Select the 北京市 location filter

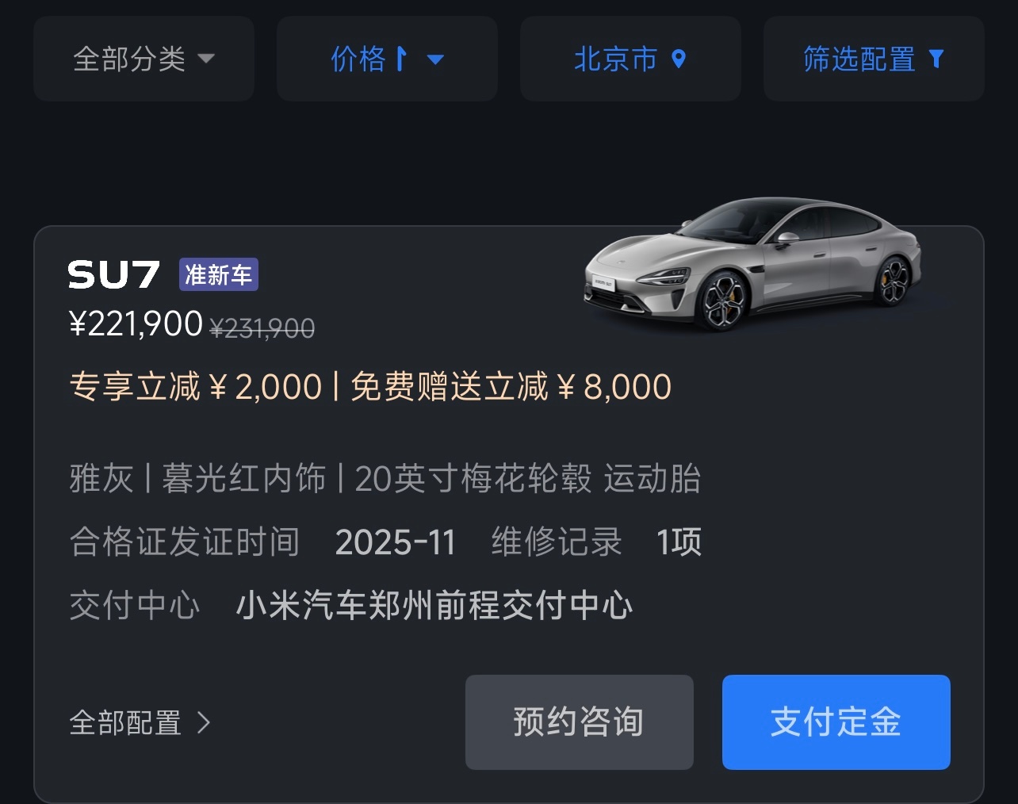pos(630,59)
